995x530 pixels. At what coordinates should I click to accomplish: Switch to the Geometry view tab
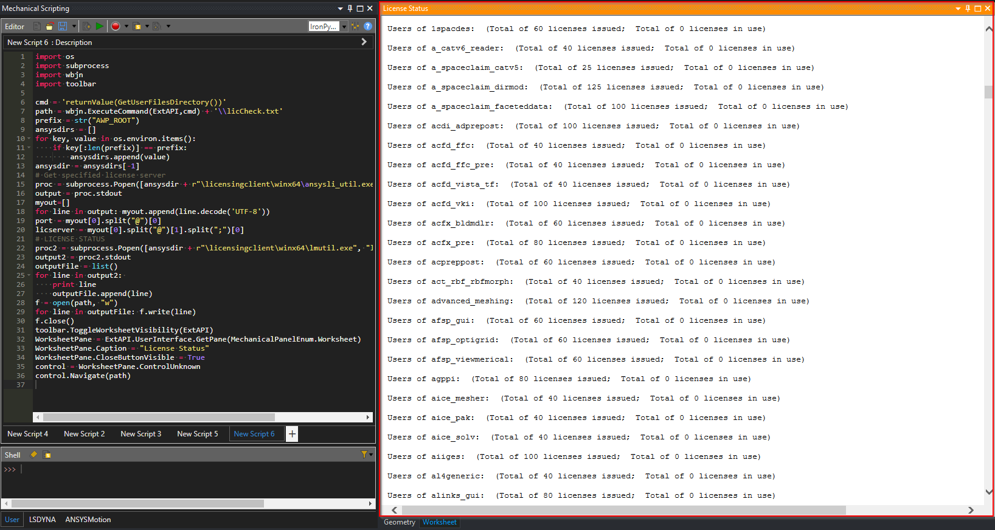tap(400, 522)
